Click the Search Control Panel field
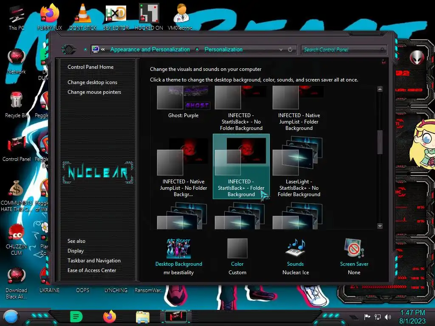435x326 pixels. 344,50
